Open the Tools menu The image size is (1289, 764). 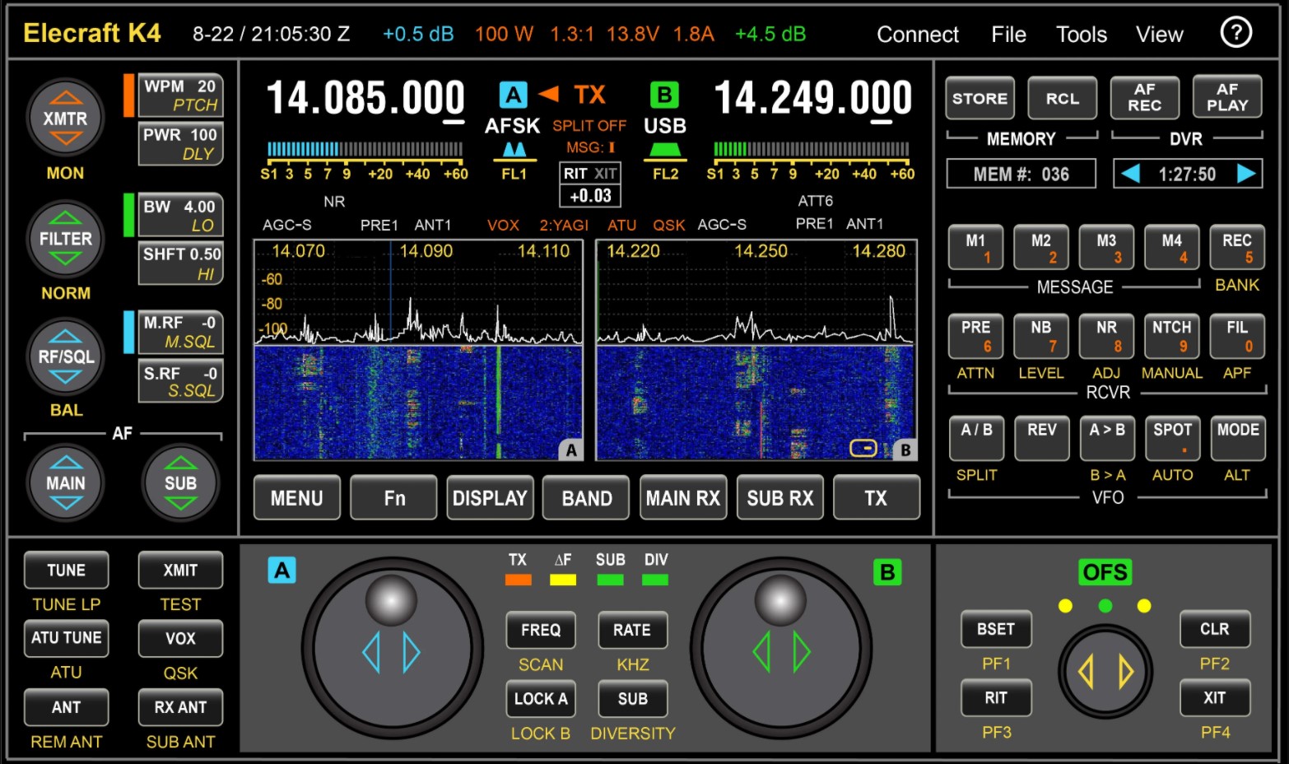(x=1081, y=35)
